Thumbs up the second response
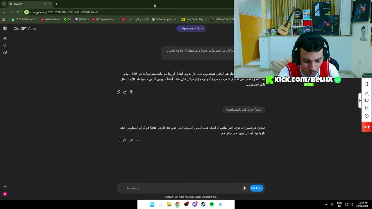 (x=125, y=140)
